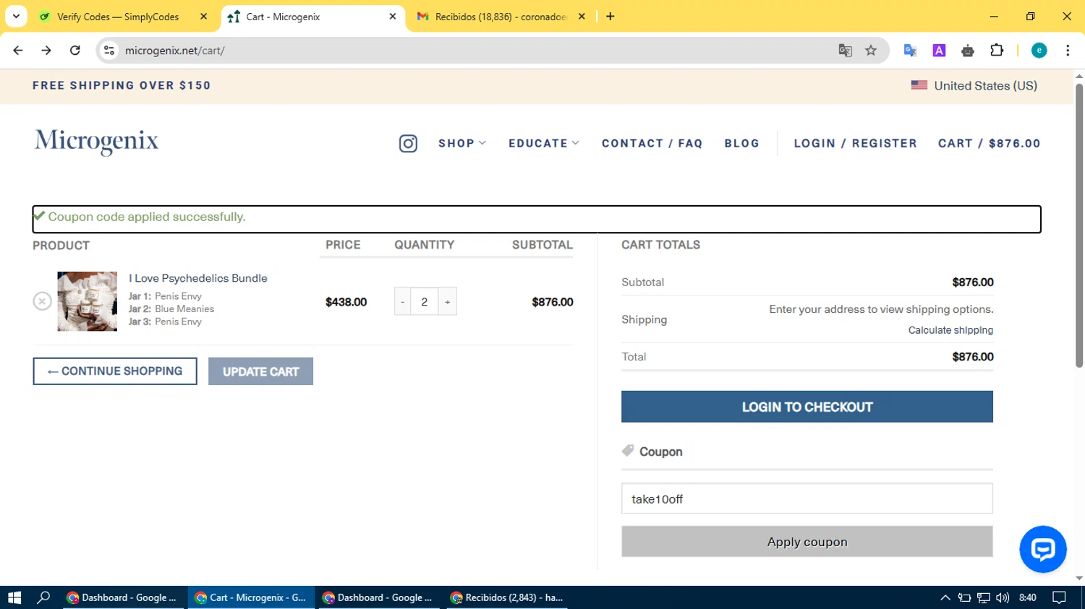Image resolution: width=1085 pixels, height=609 pixels.
Task: Close the Verify Codes SimplyCodes tab
Action: pyautogui.click(x=203, y=17)
